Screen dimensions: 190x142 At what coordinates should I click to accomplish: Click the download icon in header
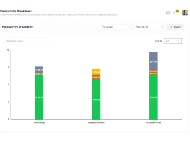tap(168, 12)
